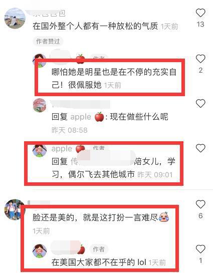213x273 pixels.
Task: Like the author's reply ending in lol
Action: [x=200, y=249]
